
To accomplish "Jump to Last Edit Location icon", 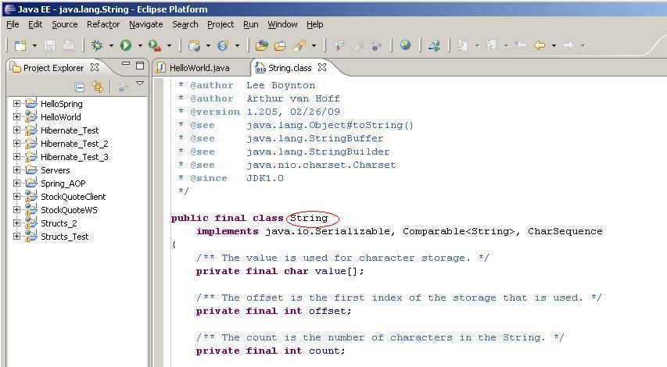I will coord(520,45).
